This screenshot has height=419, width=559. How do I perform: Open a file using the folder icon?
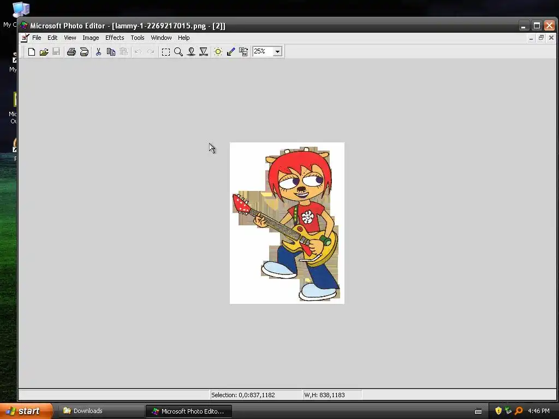pos(44,52)
